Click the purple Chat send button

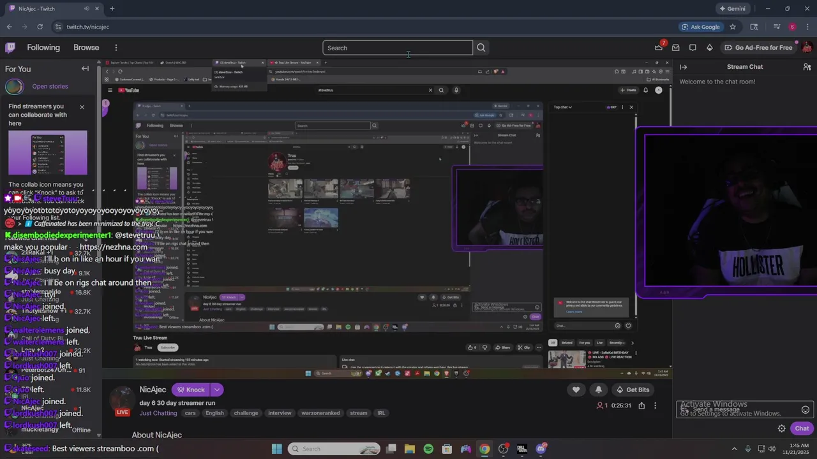click(x=802, y=428)
